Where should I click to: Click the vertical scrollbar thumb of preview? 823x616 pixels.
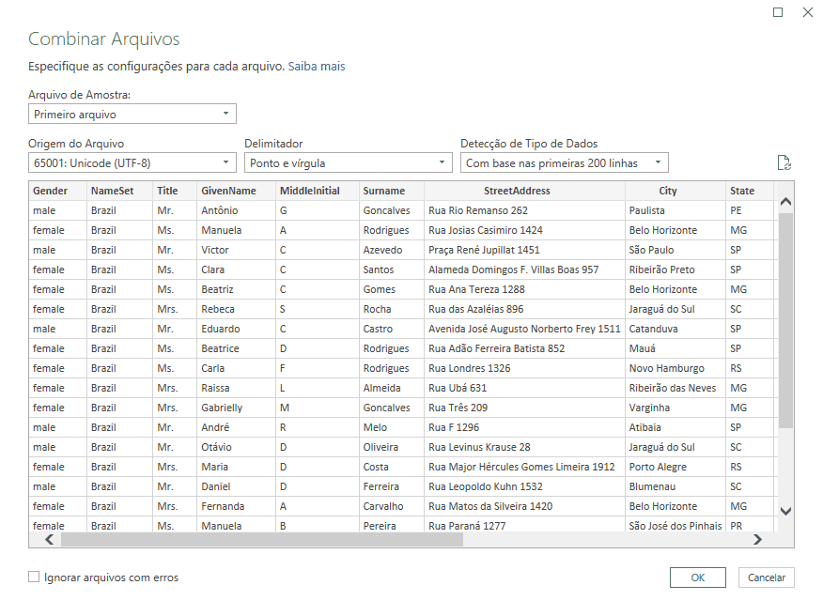[x=785, y=320]
